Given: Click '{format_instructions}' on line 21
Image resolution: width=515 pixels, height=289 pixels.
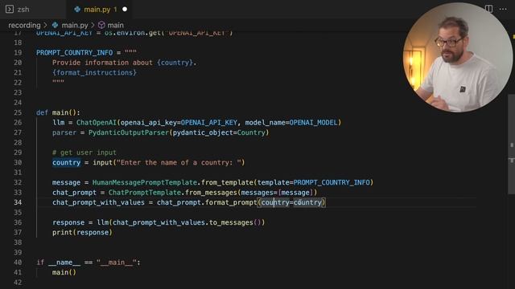Looking at the screenshot, I should [x=94, y=73].
